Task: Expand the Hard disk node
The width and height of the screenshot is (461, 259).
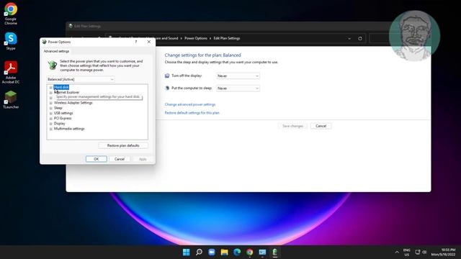Action: (51, 88)
